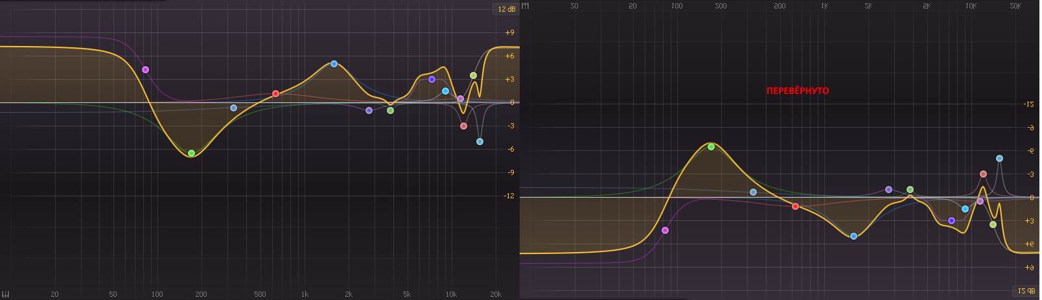Click the red ПЕРЕВЁРНУТО label
This screenshot has height=300, width=1042.
coord(798,91)
